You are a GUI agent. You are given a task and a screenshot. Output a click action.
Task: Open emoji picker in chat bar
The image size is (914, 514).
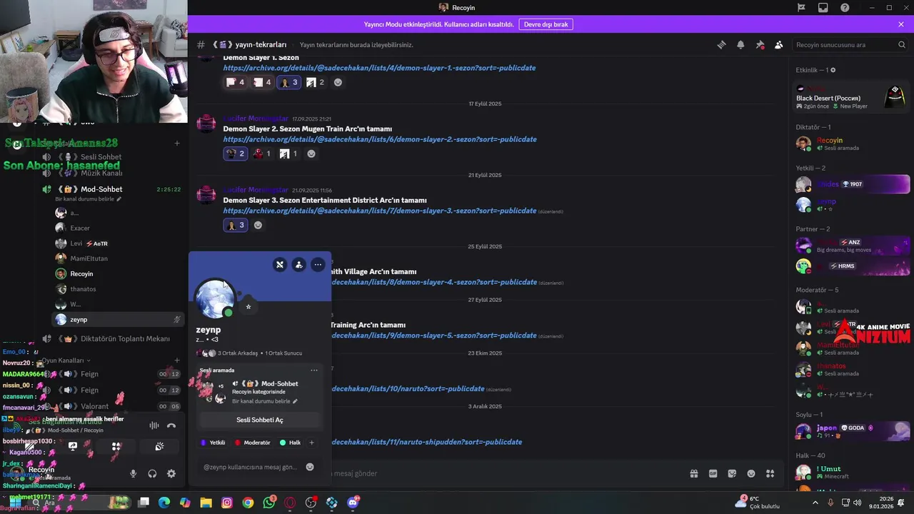751,473
